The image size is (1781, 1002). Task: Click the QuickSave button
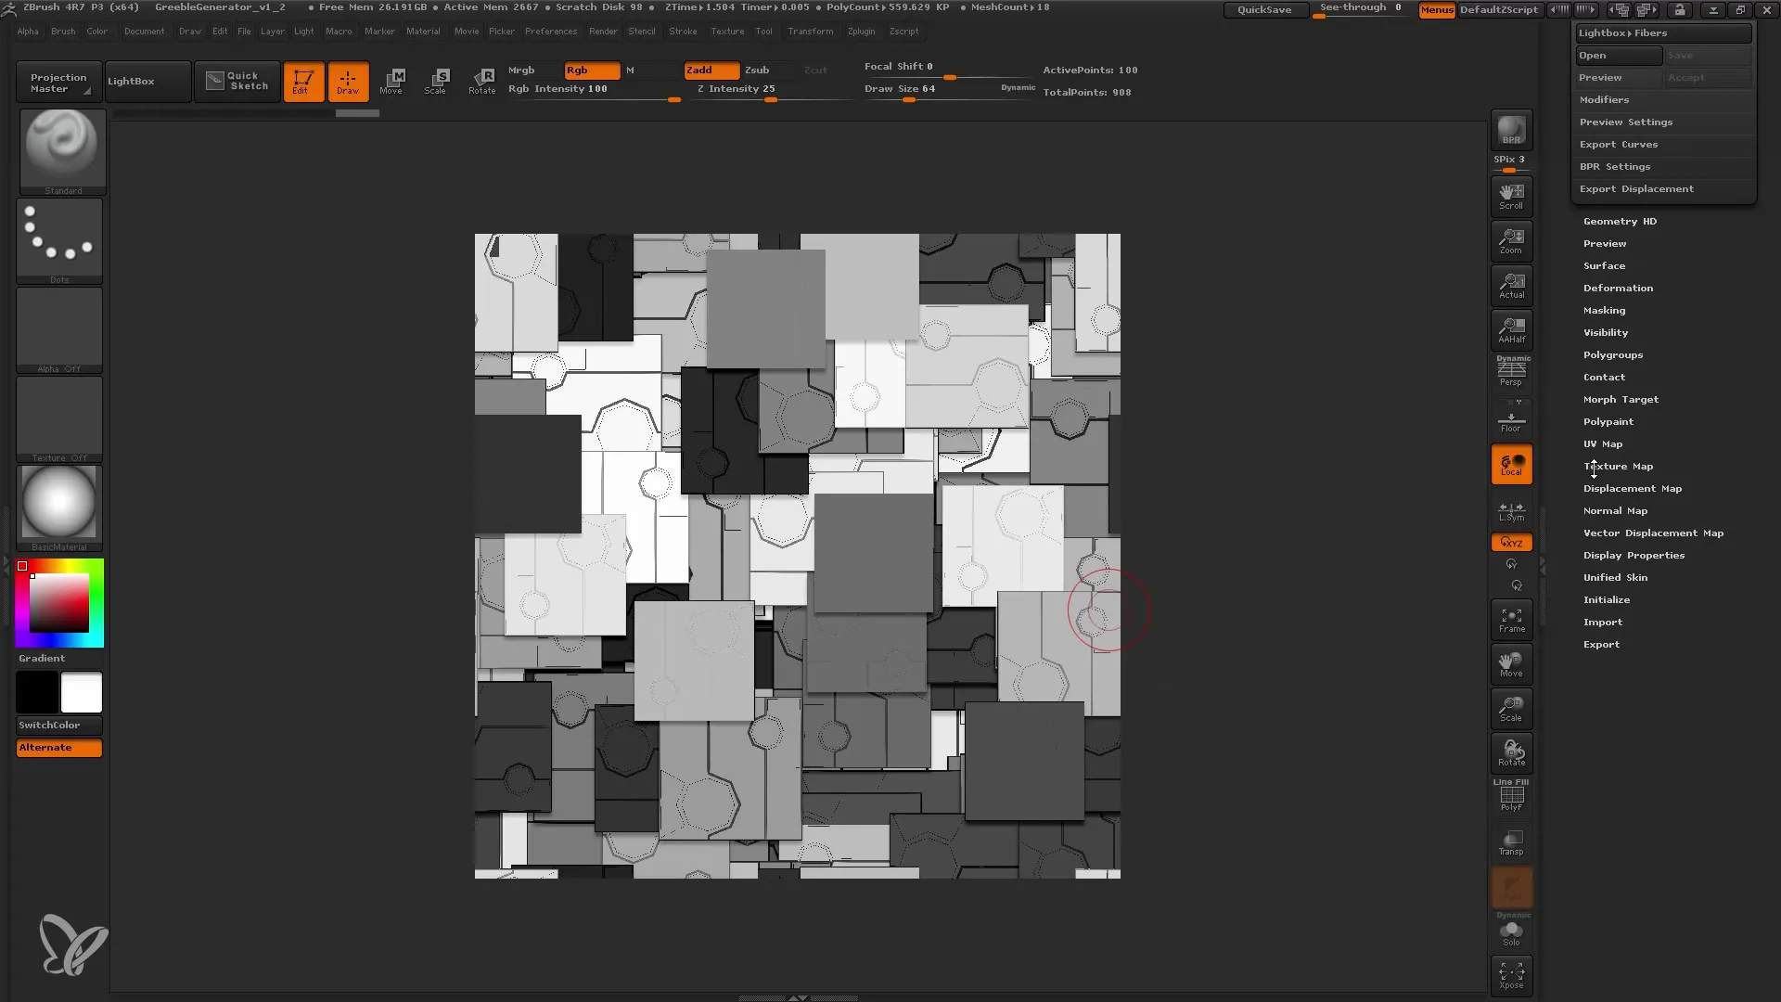pos(1265,10)
